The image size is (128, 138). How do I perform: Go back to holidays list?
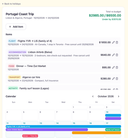[x=11, y=4]
